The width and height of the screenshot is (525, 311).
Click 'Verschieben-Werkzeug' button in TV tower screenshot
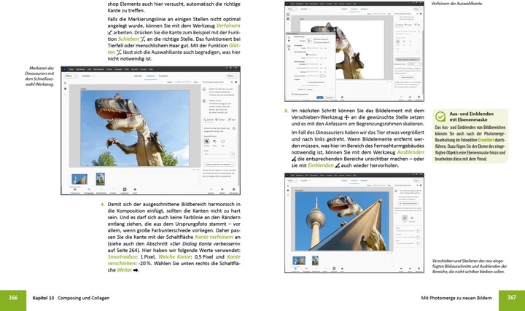coord(408,203)
